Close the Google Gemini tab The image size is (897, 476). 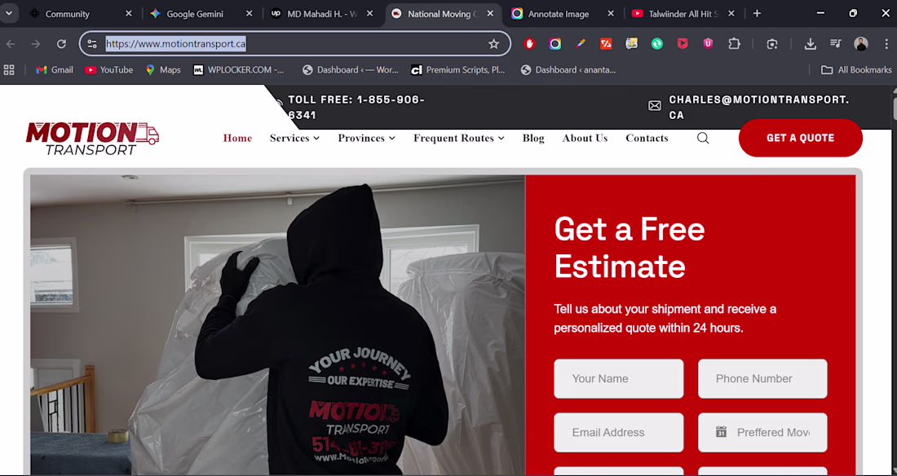(x=249, y=14)
